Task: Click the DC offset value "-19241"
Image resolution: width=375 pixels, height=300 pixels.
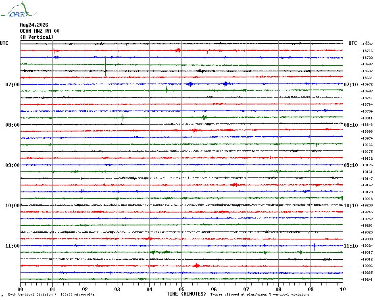Action: [367, 279]
